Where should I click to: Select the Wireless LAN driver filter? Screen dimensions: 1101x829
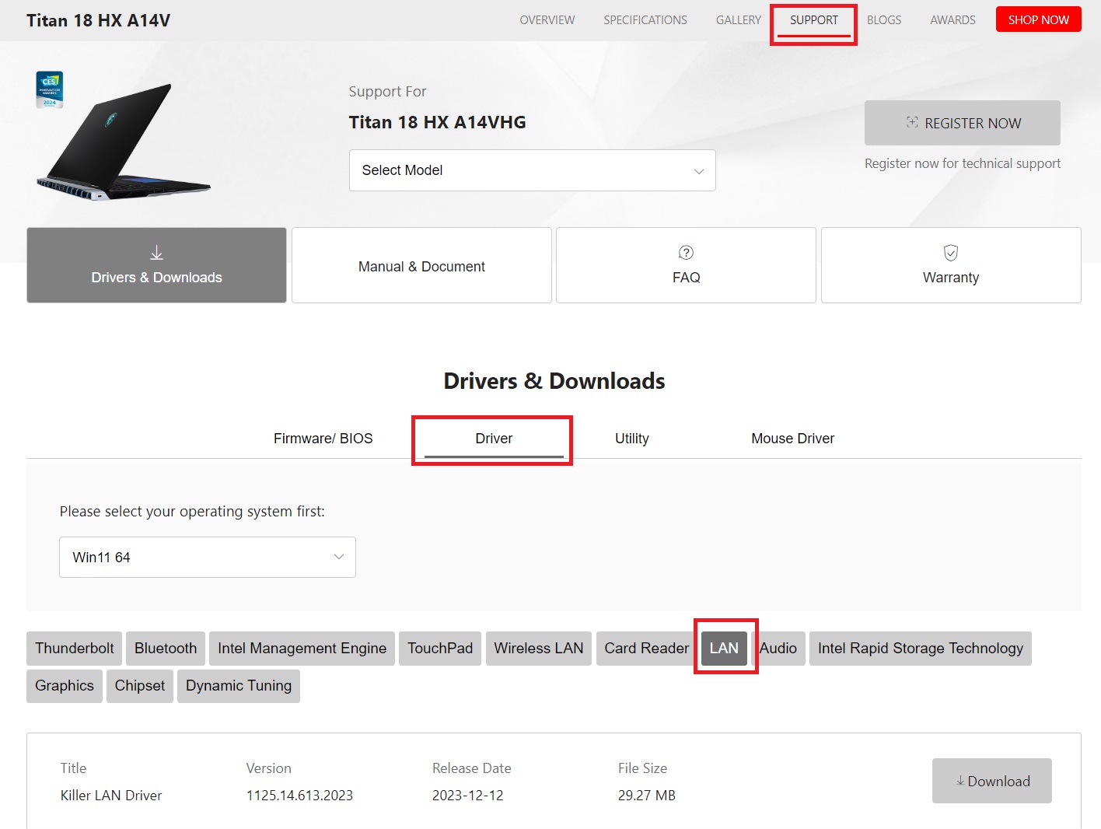pyautogui.click(x=538, y=649)
